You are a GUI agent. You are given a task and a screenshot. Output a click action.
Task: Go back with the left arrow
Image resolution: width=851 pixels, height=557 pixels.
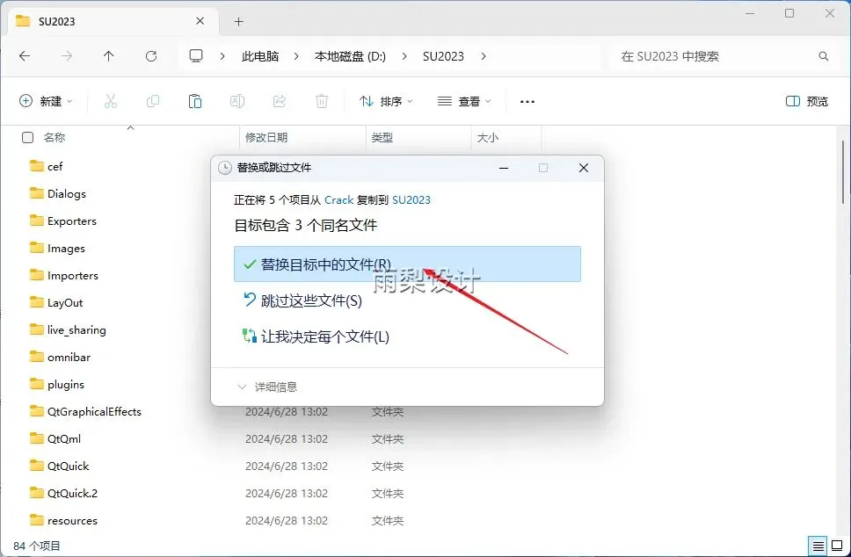pyautogui.click(x=25, y=56)
